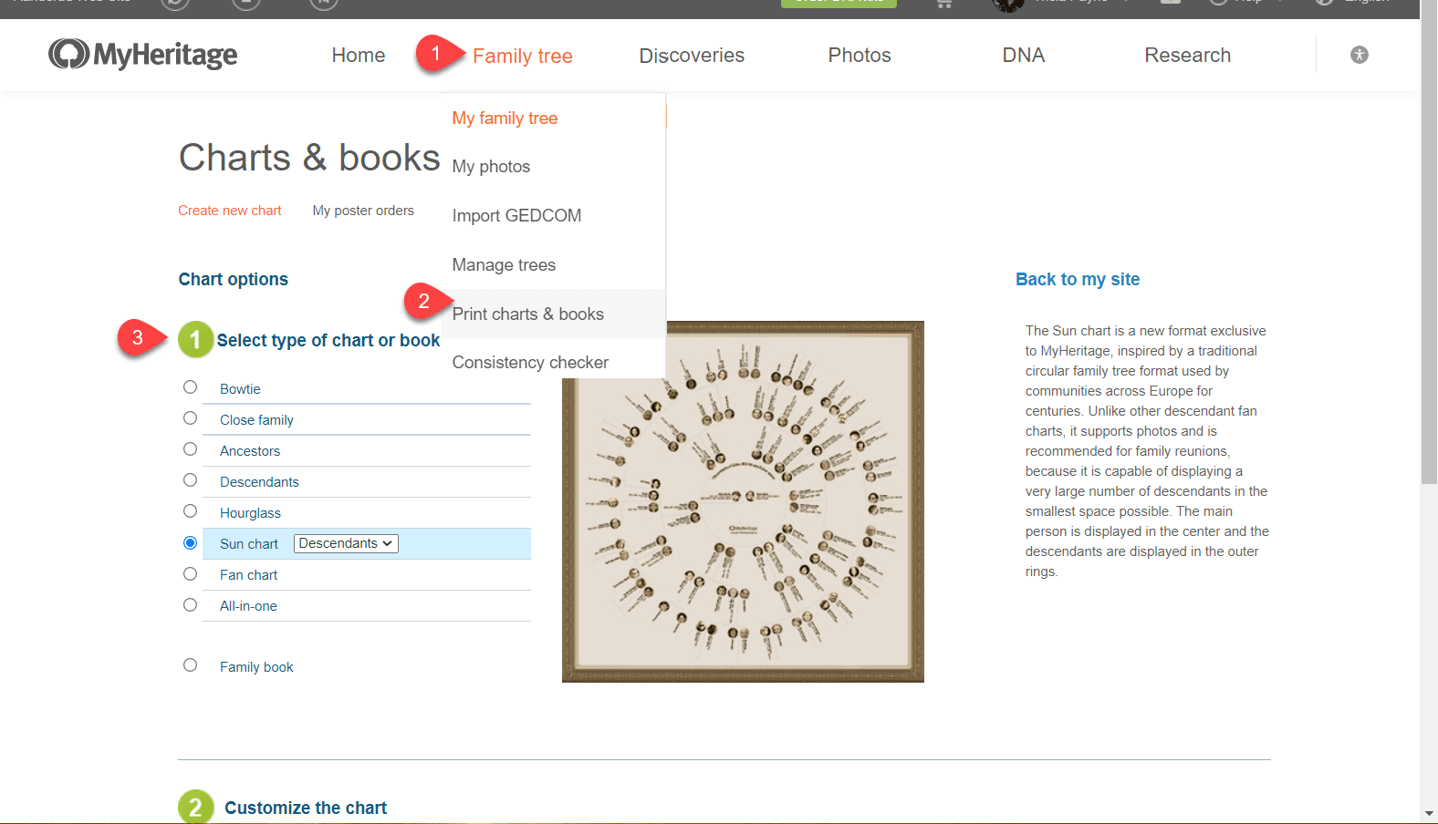Click the green step 2 Customize badge

(195, 807)
